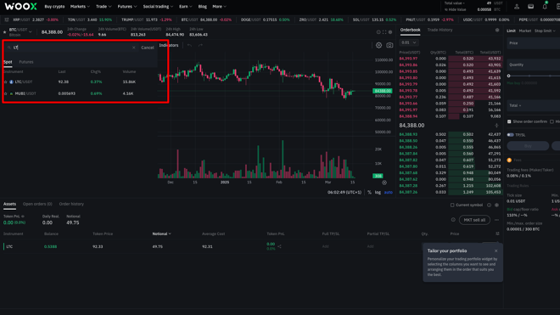
Task: Toggle Hide Value for total balance
Action: point(455,9)
